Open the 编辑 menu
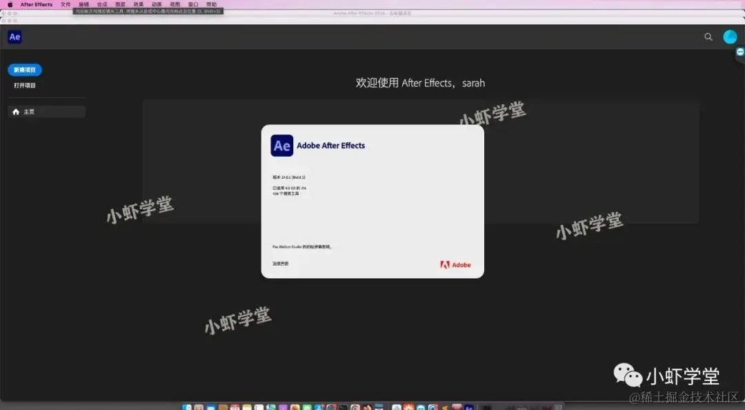 click(83, 4)
